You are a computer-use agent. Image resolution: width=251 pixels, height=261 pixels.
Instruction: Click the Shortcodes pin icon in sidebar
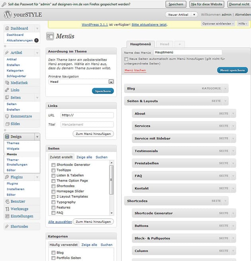click(7, 226)
